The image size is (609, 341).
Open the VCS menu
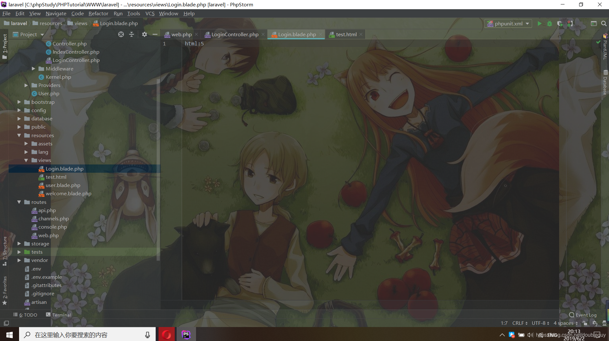point(150,13)
